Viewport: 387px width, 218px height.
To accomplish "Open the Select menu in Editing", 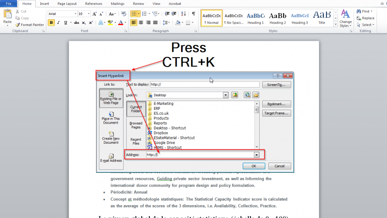I will coord(365,25).
